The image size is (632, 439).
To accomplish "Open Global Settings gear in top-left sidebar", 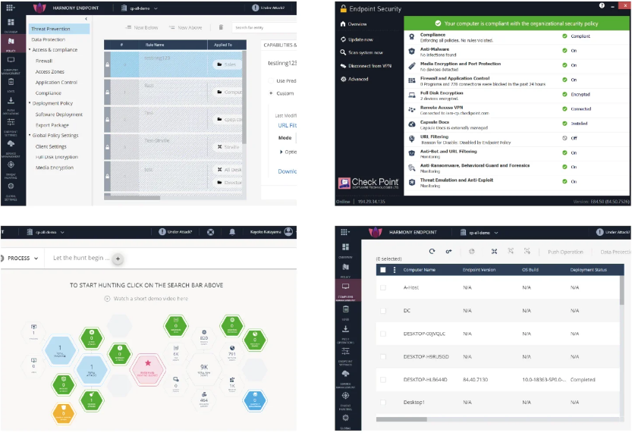I will pyautogui.click(x=11, y=186).
